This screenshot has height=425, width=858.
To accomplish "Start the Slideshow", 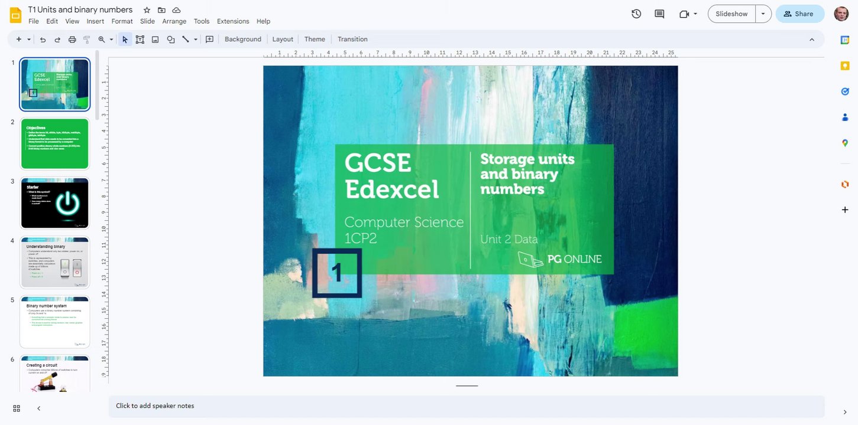I will click(731, 14).
